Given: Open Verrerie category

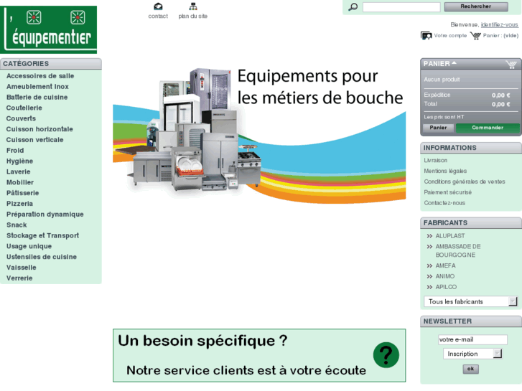Looking at the screenshot, I should point(19,278).
